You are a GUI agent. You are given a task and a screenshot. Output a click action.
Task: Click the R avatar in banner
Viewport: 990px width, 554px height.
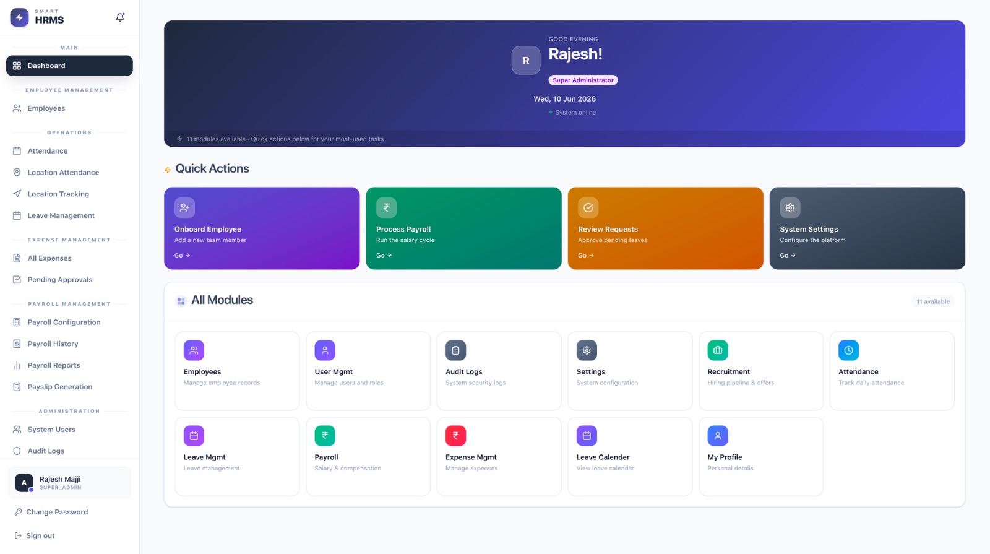[526, 61]
